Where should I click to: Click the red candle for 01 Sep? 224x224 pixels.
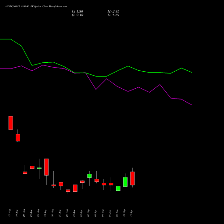pyautogui.click(x=82, y=181)
